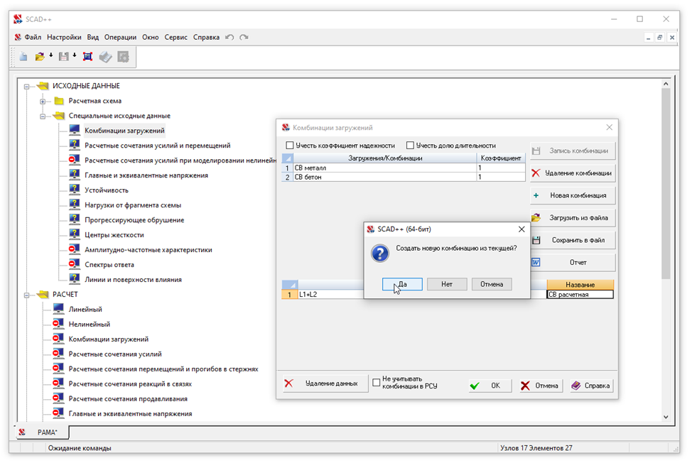
Task: Select the L1+L2 combination cell
Action: [x=331, y=295]
